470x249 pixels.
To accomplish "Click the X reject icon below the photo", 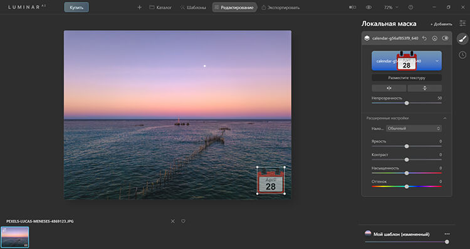I will pos(173,221).
